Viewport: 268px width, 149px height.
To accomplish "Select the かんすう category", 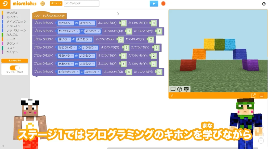I will pos(12,52).
